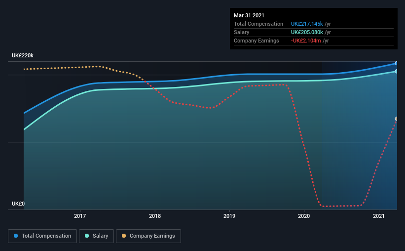The height and width of the screenshot is (251, 405).
Task: Select the blue Total Compensation endpoint marker
Action: 397,63
